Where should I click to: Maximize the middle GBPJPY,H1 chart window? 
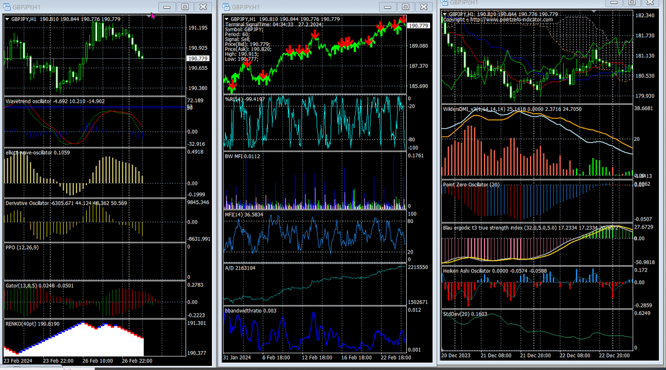406,7
